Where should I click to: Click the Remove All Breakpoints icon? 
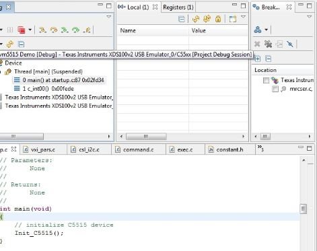[268, 44]
